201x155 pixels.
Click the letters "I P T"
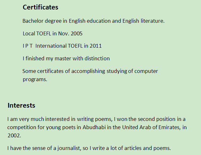pos(28,46)
